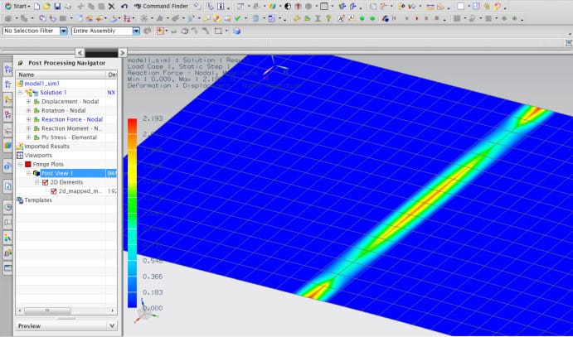Click the Command Finder button
Image resolution: width=573 pixels, height=337 pixels.
pyautogui.click(x=162, y=6)
